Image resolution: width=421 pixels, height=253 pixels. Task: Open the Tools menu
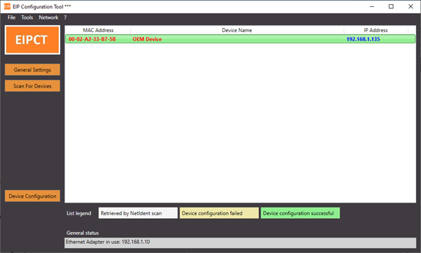(27, 18)
